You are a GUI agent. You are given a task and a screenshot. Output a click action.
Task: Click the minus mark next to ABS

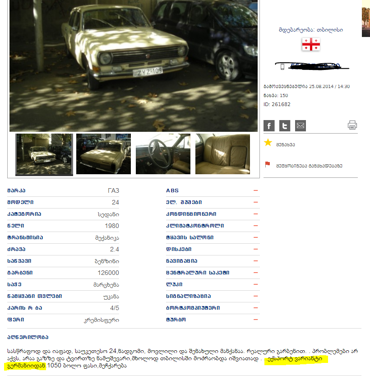(256, 190)
